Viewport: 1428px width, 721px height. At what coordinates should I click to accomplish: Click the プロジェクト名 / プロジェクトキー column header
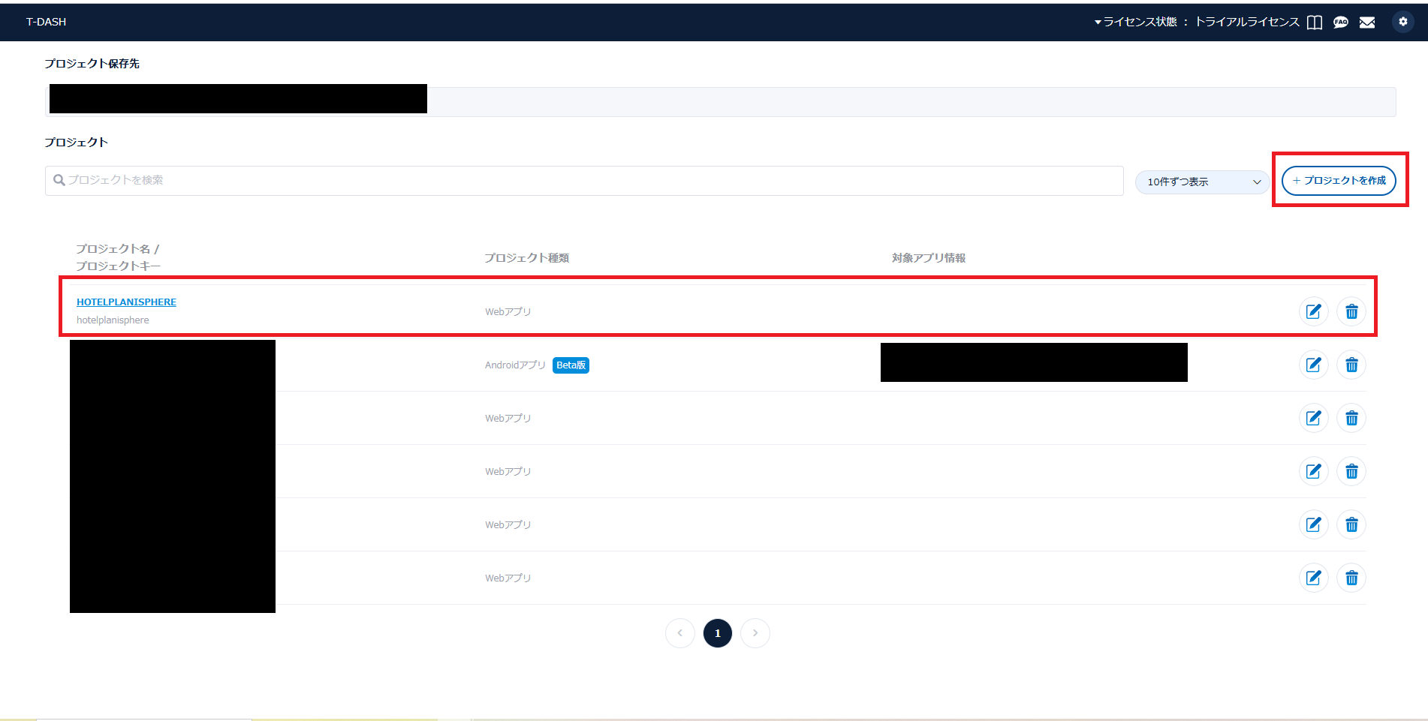coord(118,257)
